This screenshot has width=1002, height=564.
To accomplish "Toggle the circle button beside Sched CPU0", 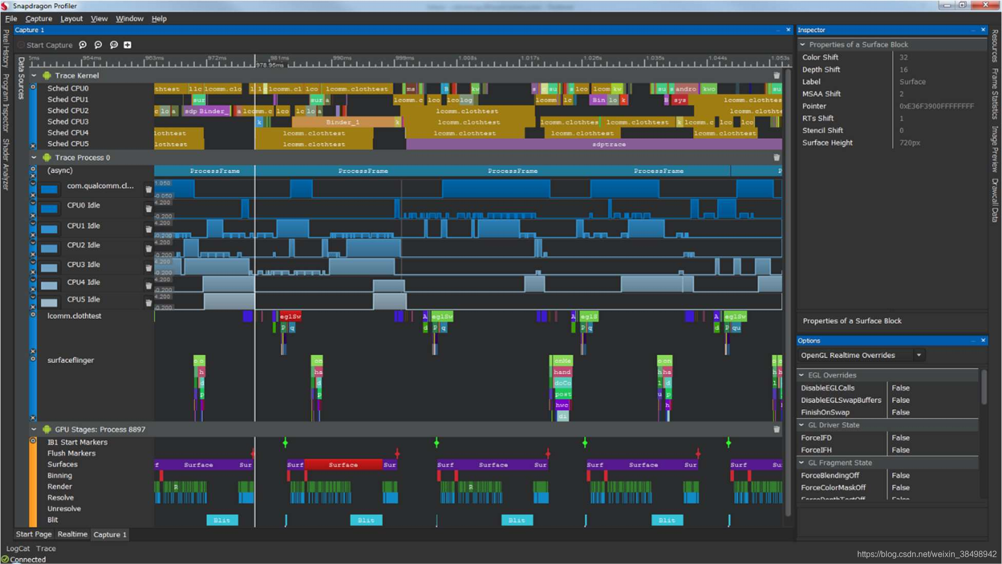I will click(x=33, y=87).
